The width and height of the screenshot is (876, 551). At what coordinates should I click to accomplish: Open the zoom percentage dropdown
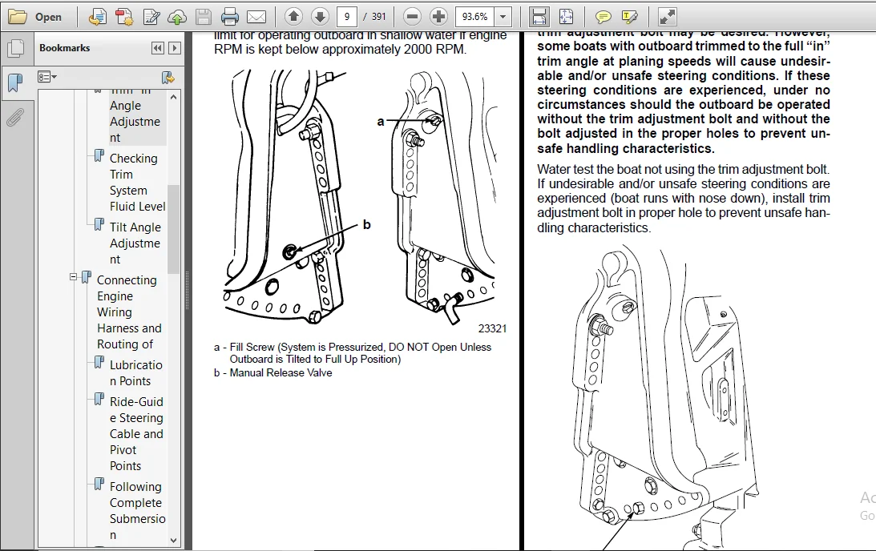(503, 17)
